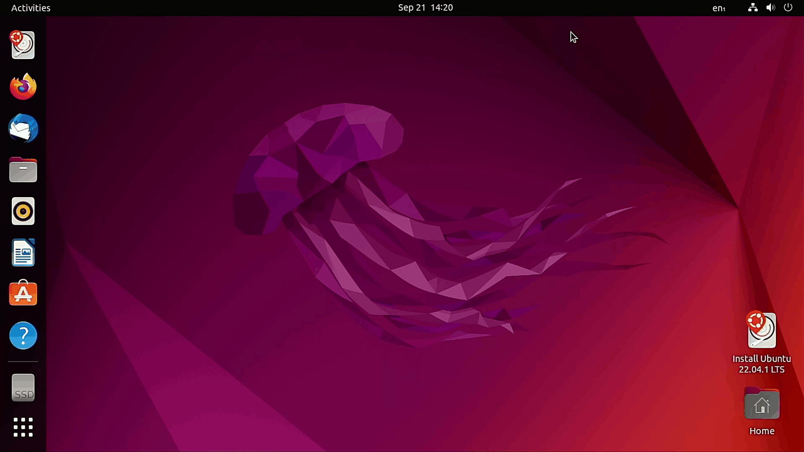Open Firefox from the dock

(23, 87)
